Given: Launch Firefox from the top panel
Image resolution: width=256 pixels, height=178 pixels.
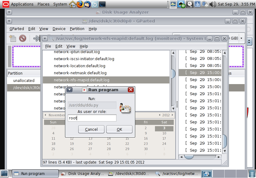Looking at the screenshot, I should 80,4.
